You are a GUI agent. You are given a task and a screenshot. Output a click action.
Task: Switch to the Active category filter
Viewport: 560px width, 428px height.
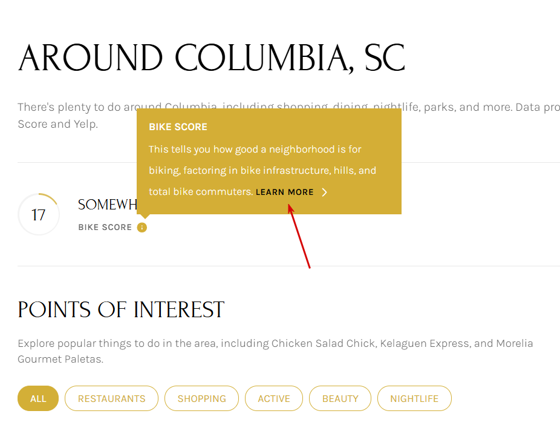coord(274,398)
